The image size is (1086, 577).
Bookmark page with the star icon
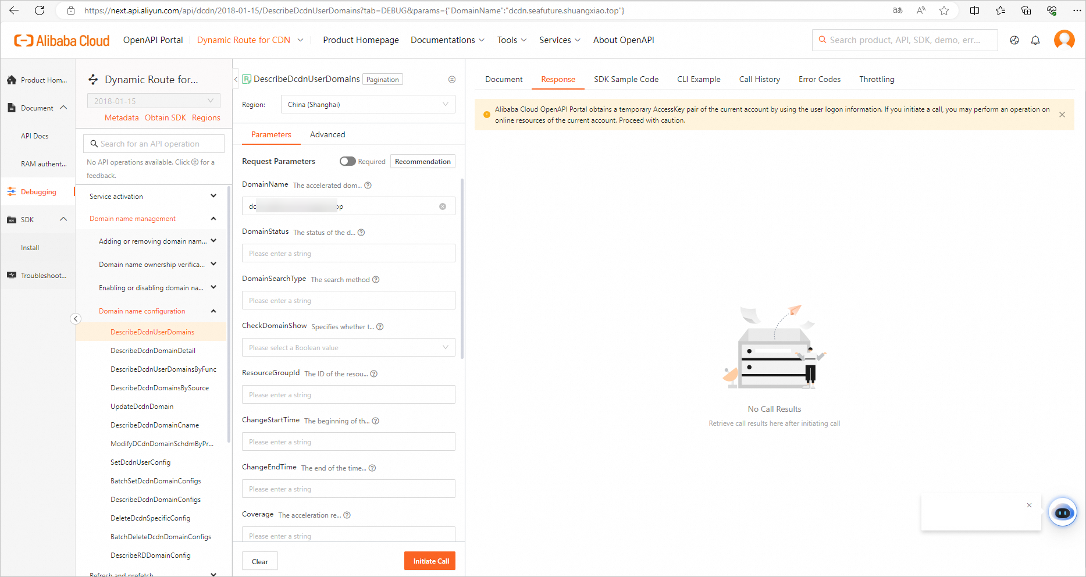944,10
